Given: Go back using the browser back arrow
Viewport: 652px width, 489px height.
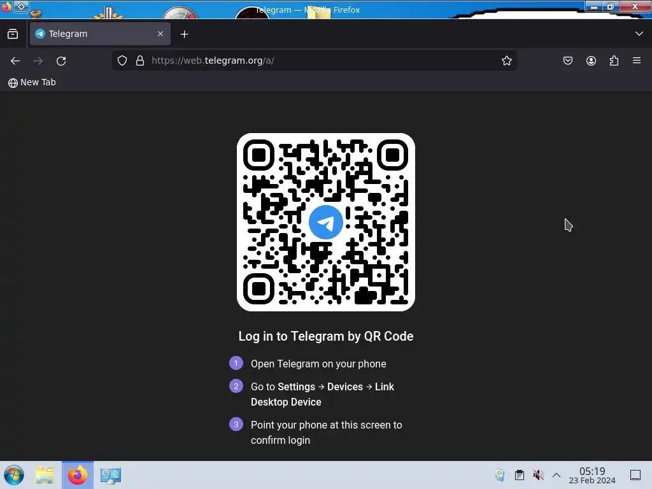Looking at the screenshot, I should [15, 60].
